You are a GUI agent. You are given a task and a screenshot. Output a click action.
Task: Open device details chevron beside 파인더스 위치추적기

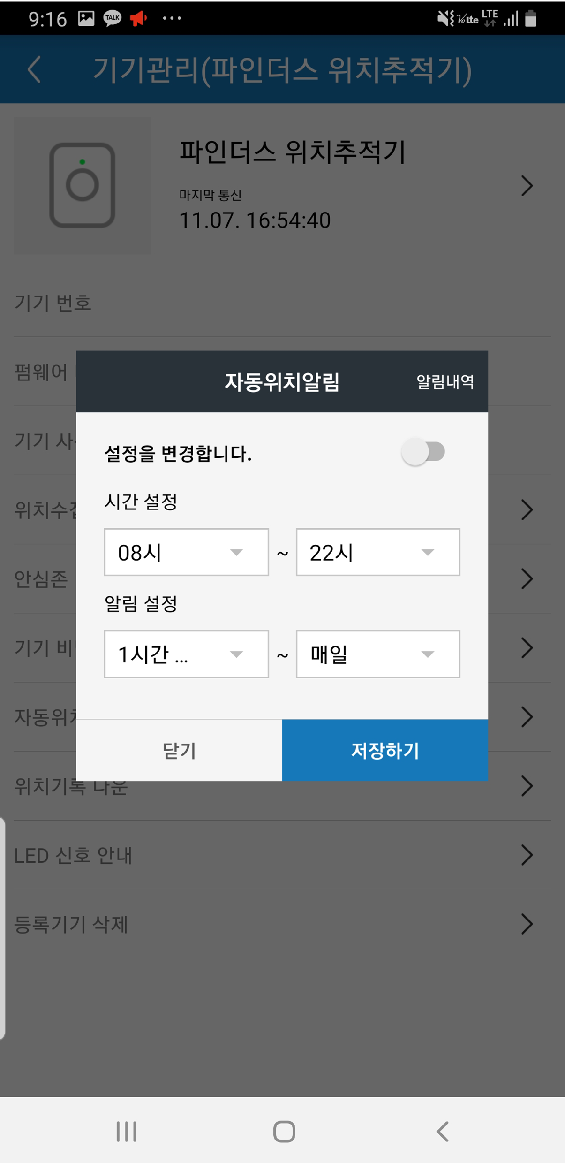point(527,186)
